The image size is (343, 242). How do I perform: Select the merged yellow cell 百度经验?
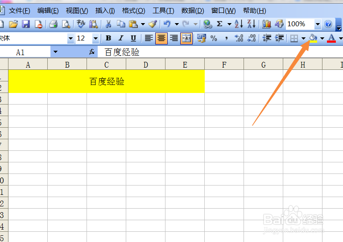pyautogui.click(x=107, y=81)
